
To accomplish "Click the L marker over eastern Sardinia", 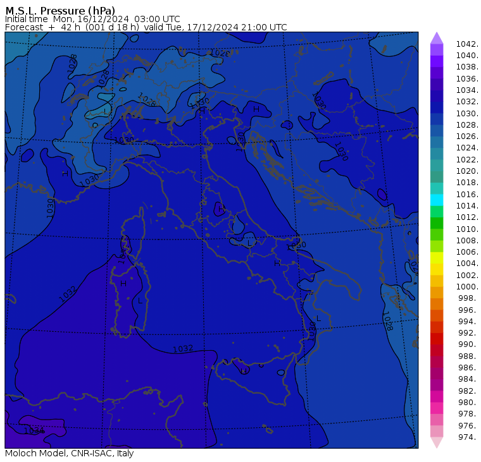I will (141, 301).
